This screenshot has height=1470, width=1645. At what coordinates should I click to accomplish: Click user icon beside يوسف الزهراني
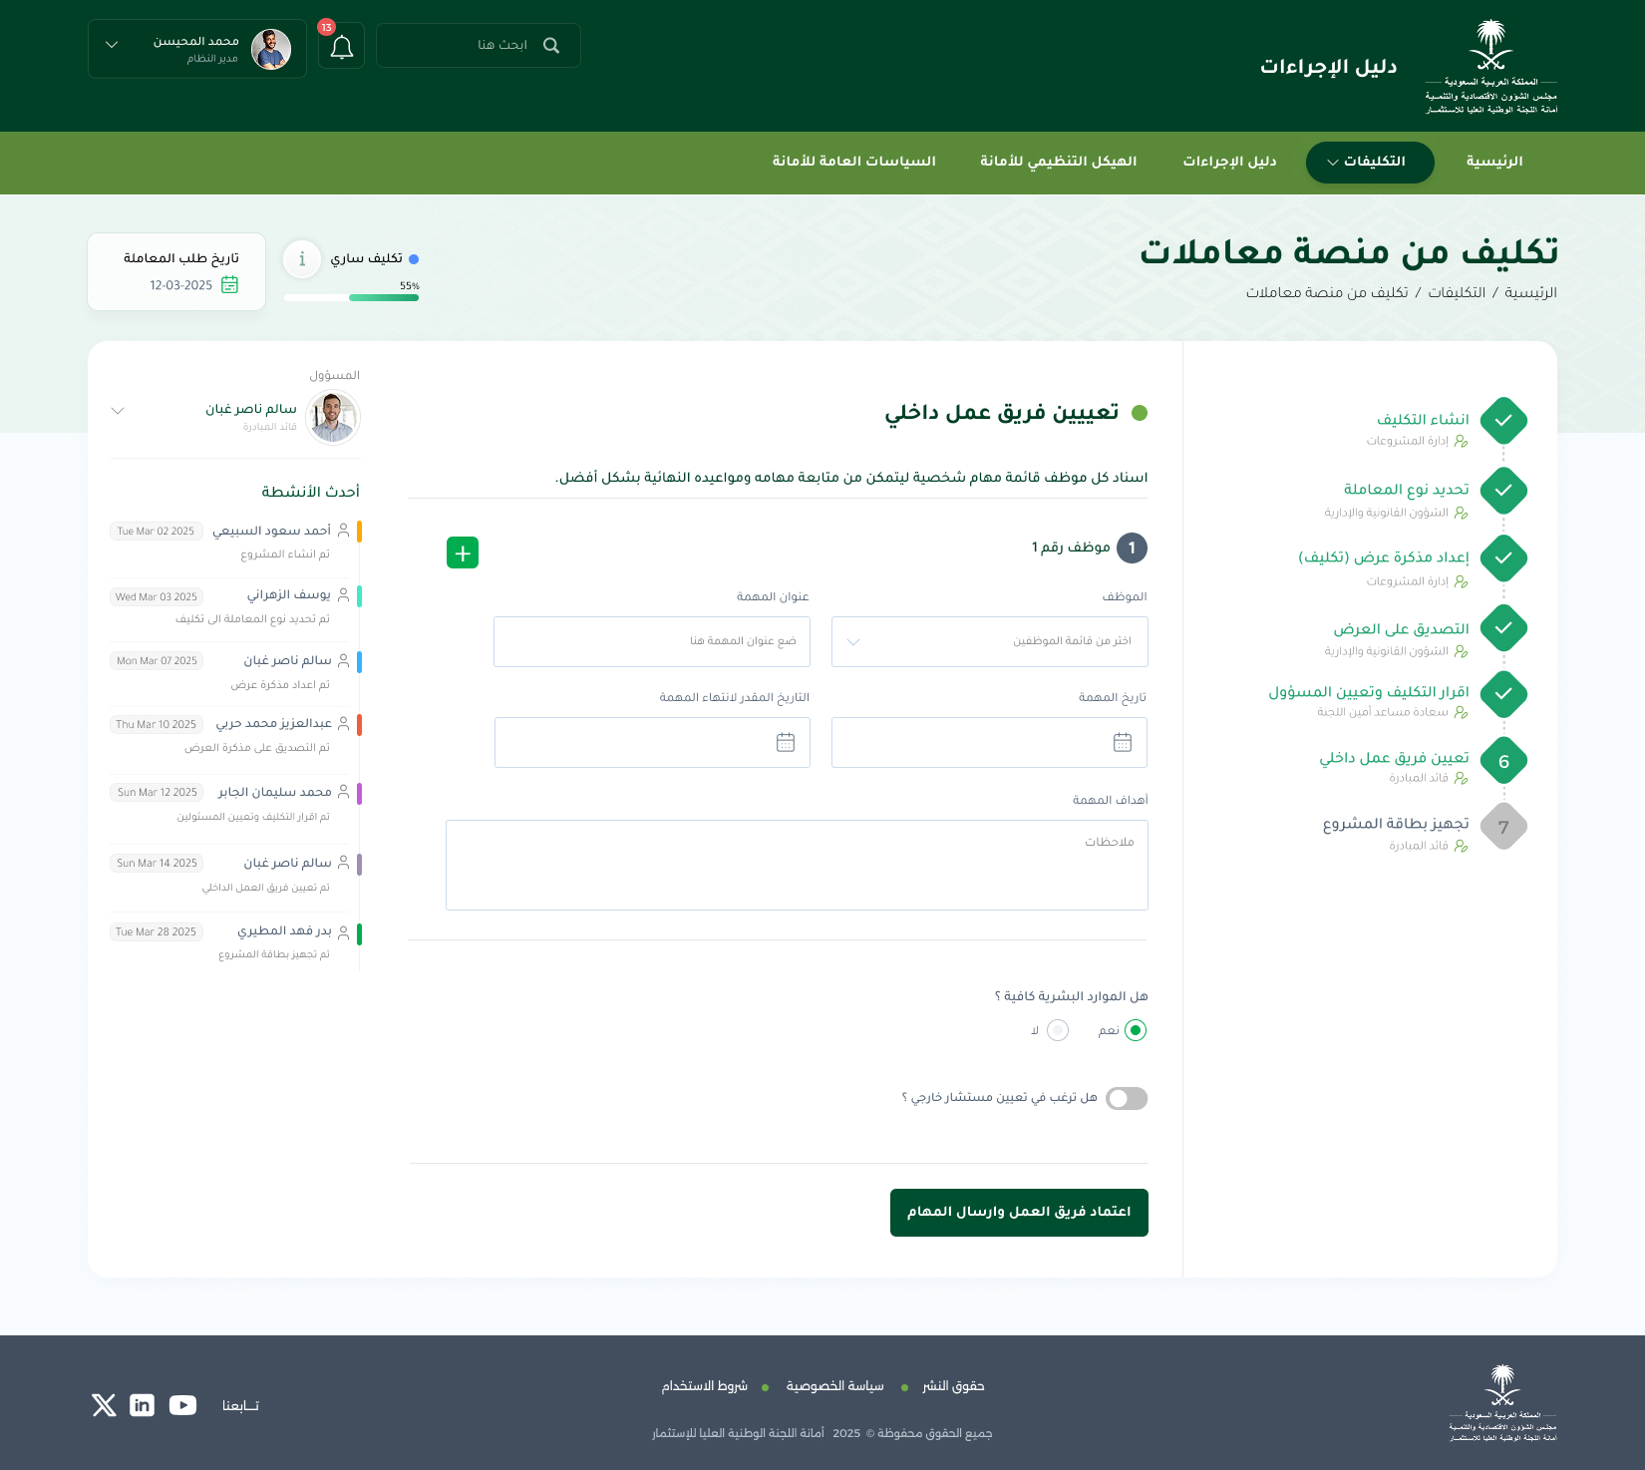[x=344, y=594]
